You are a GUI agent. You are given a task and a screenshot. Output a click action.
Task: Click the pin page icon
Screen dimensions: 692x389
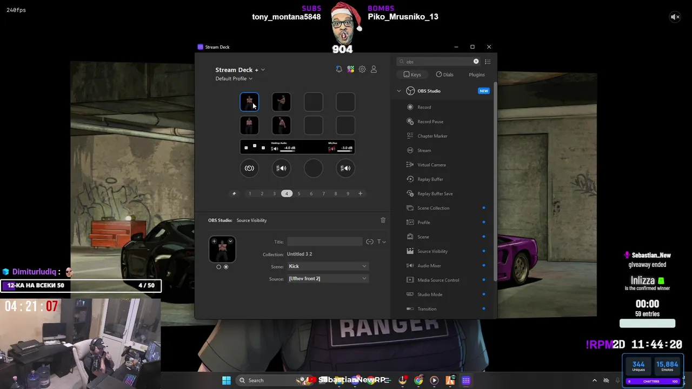(234, 193)
